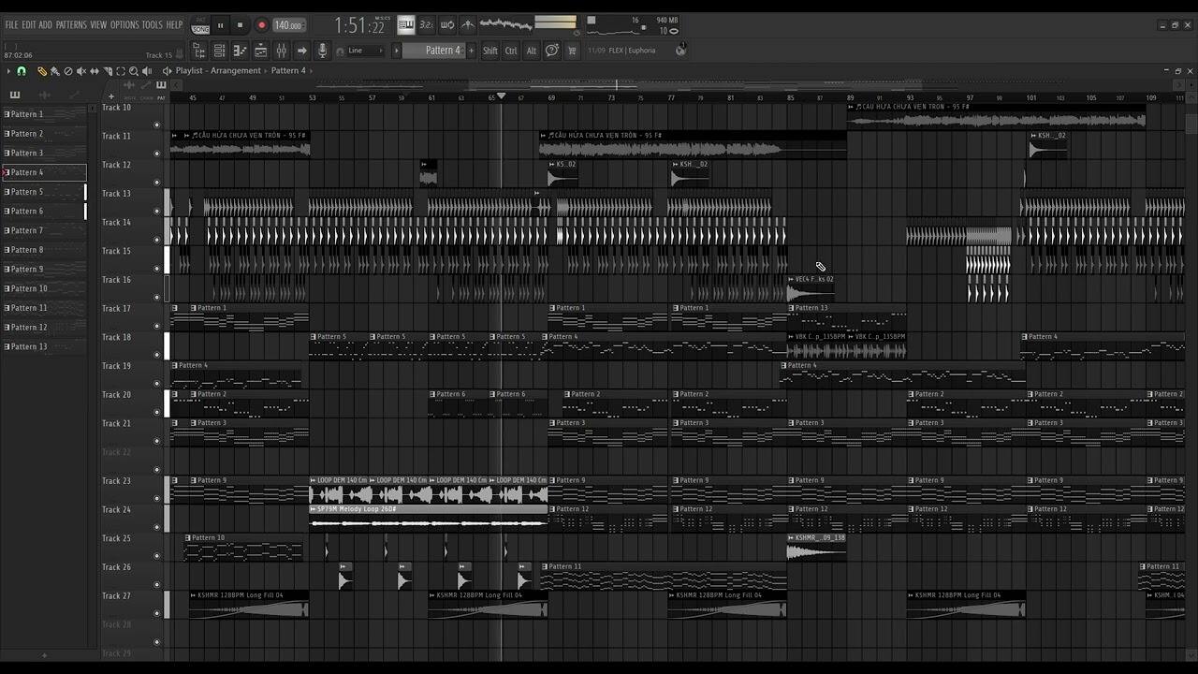Open the Mixer icon
This screenshot has width=1198, height=674.
(x=281, y=51)
